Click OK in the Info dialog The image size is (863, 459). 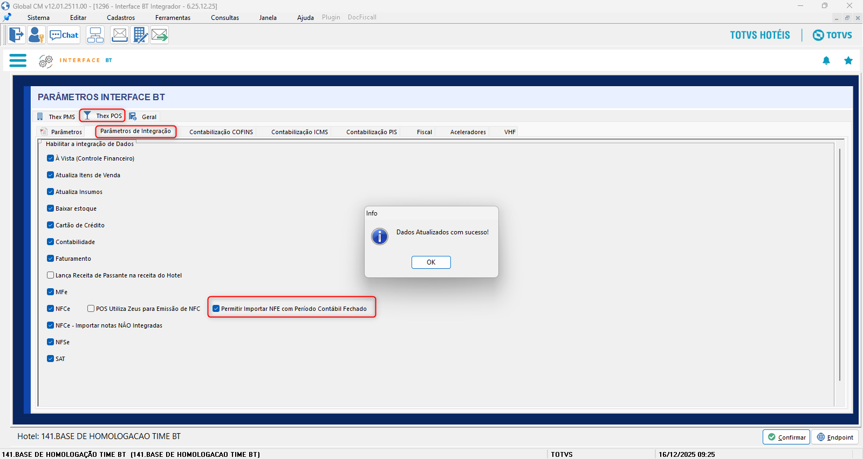(x=431, y=262)
